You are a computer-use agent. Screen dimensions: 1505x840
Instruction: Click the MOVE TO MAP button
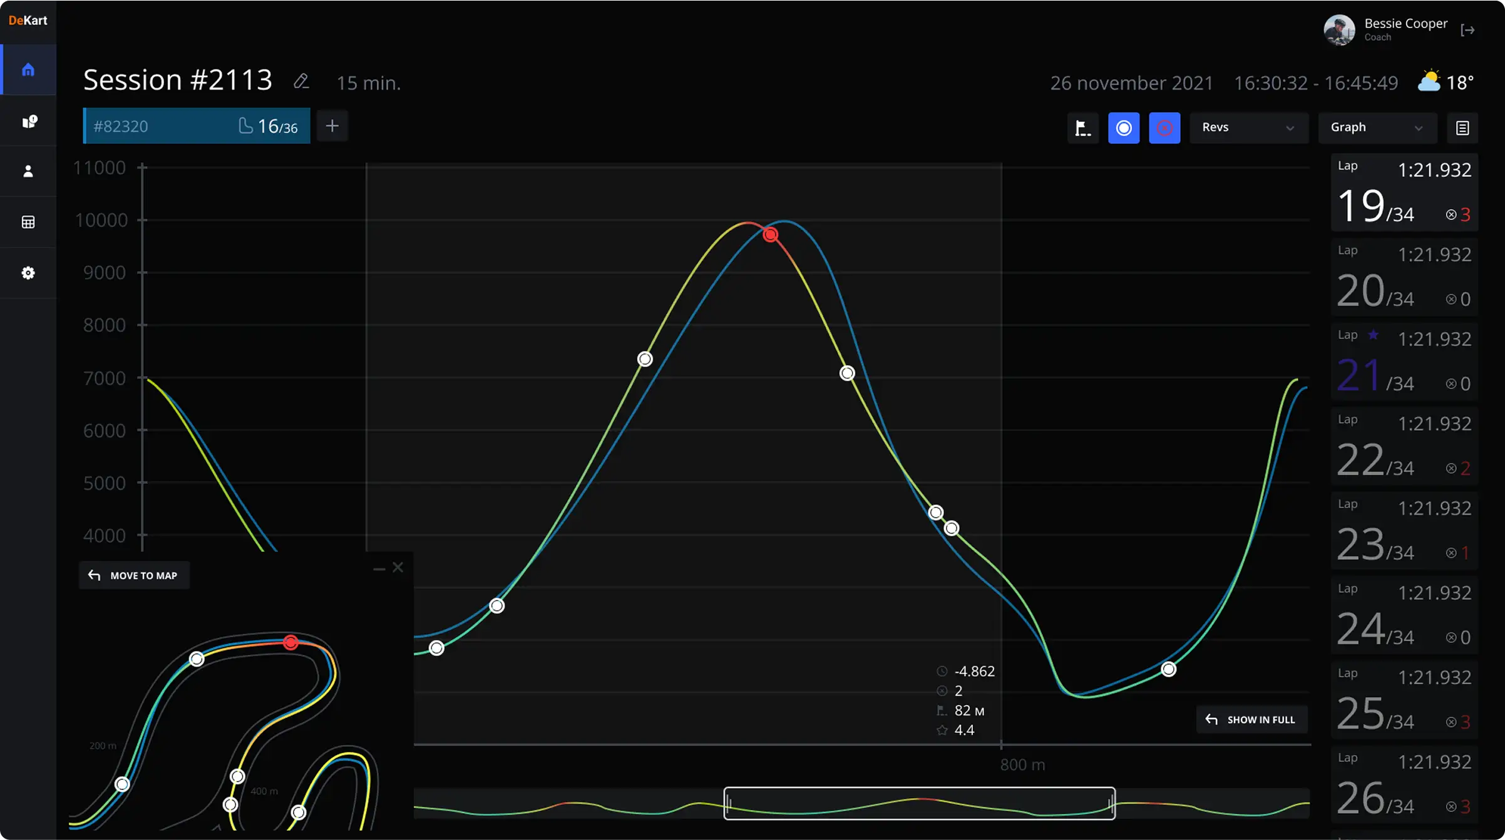(x=134, y=575)
